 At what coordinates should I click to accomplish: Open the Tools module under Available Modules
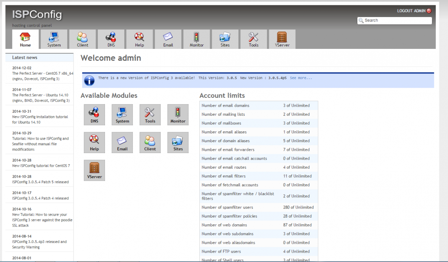click(150, 115)
